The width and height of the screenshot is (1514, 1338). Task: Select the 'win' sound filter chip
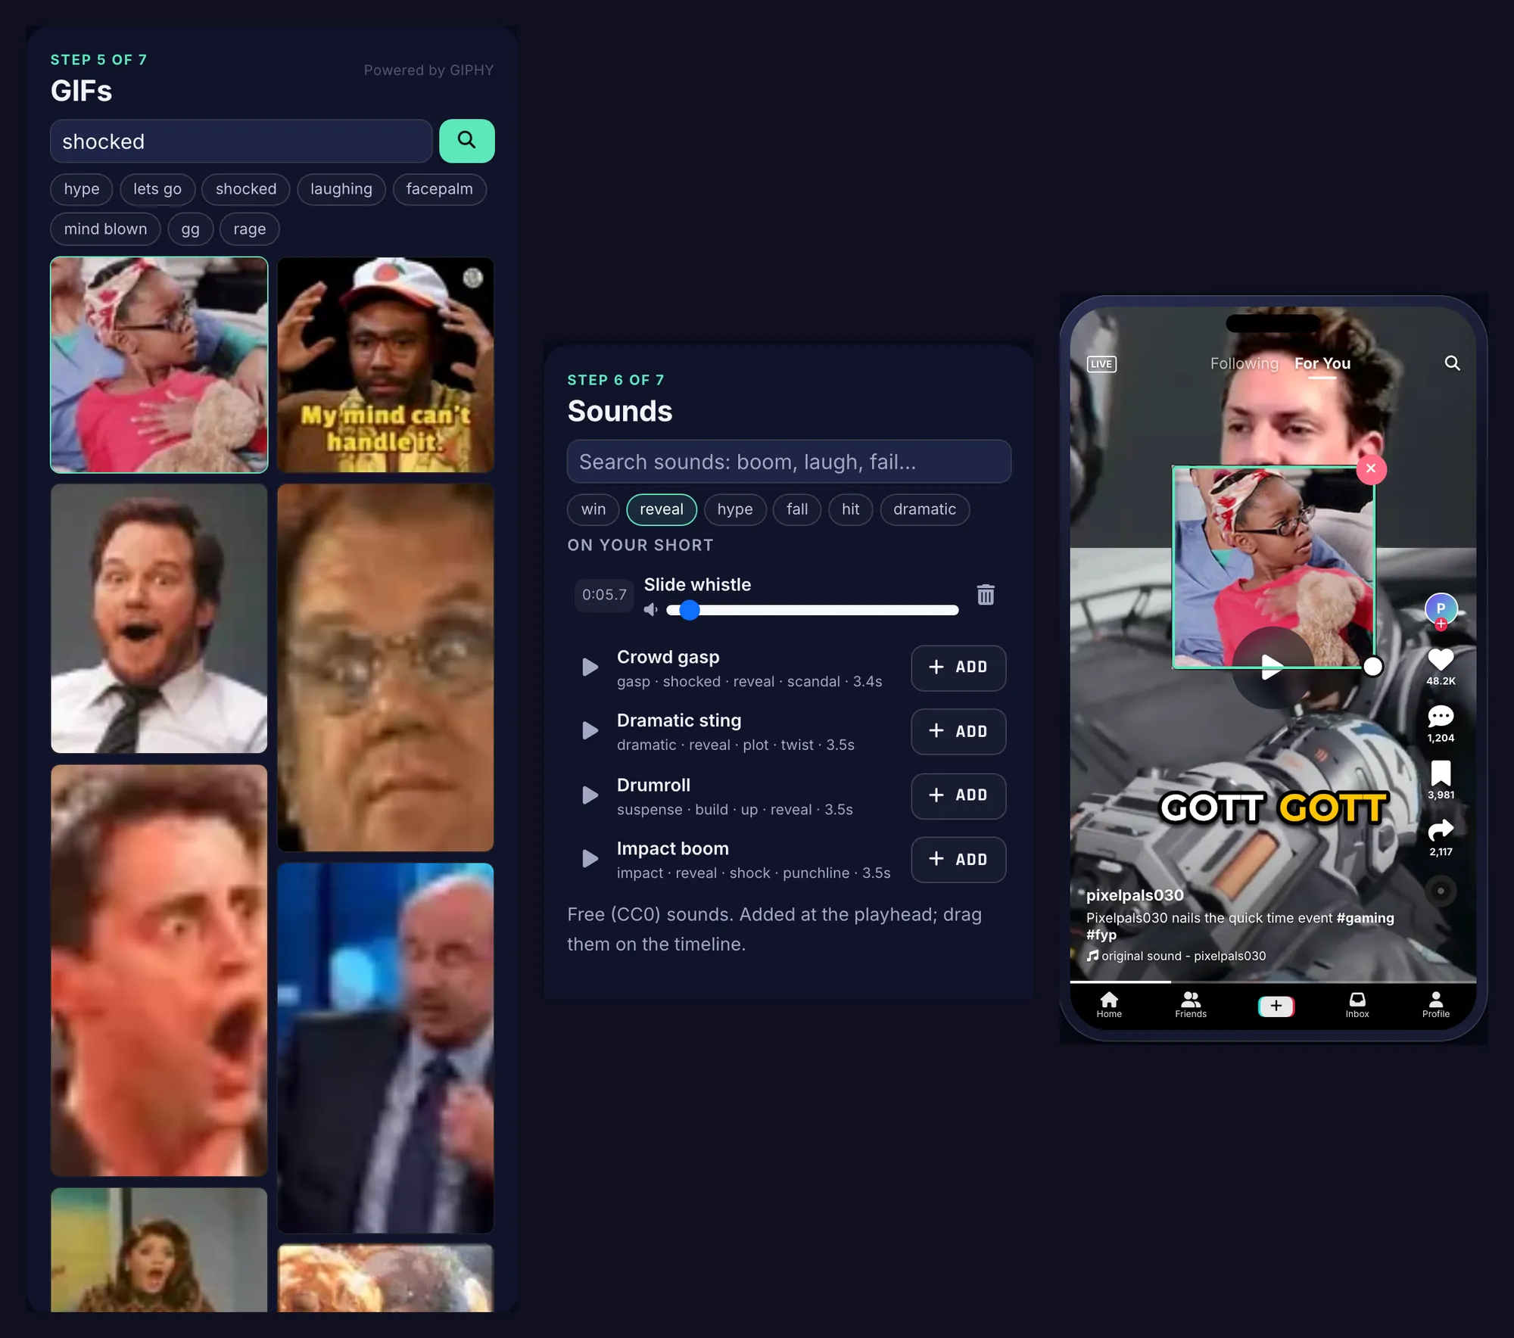(x=593, y=509)
